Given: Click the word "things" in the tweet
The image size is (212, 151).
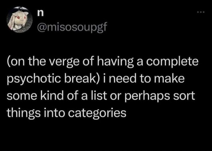Looking at the screenshot, I should (x=22, y=114).
